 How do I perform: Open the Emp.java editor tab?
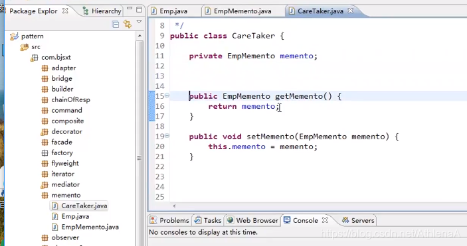point(173,11)
